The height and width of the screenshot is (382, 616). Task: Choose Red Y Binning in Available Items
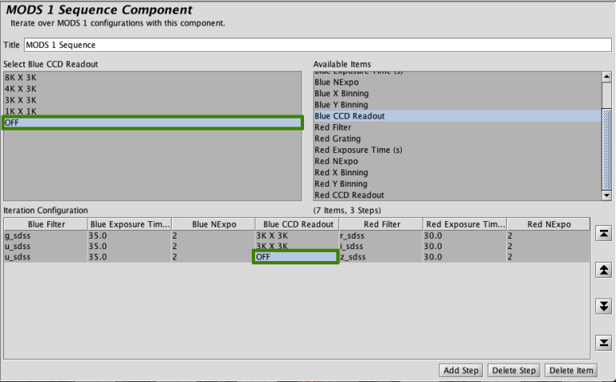point(458,184)
